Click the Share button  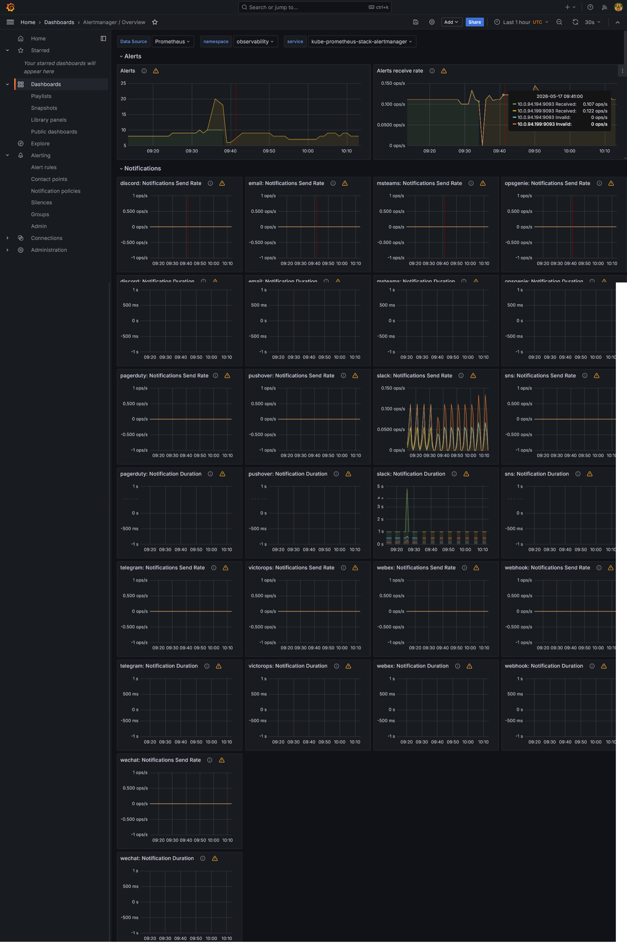(x=474, y=22)
